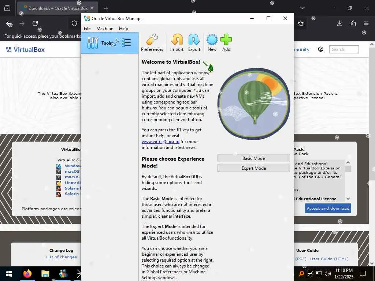This screenshot has height=281, width=375.
Task: Click the orange magnifier tray icon
Action: point(302,274)
